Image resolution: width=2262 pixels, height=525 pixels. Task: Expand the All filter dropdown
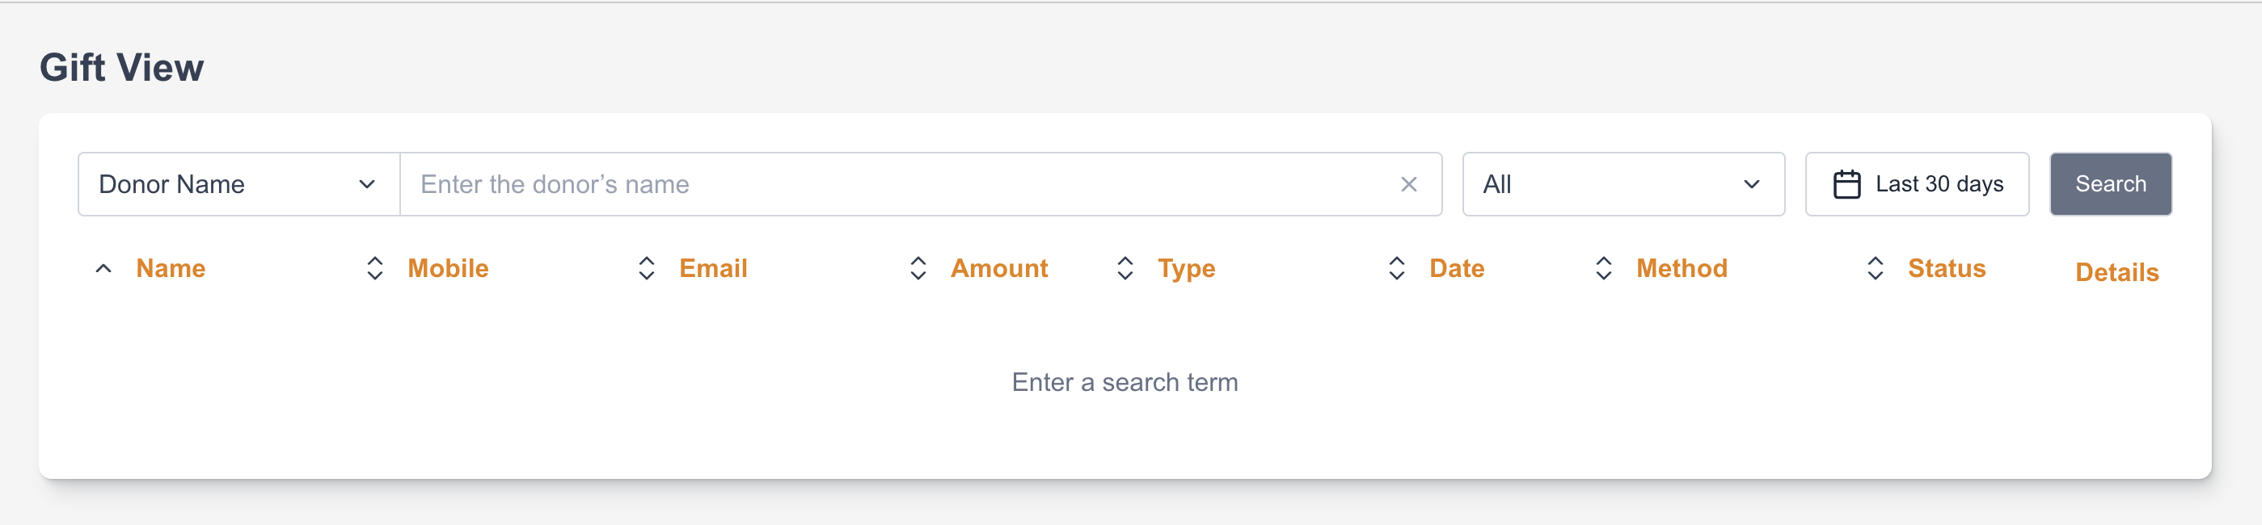point(1623,184)
